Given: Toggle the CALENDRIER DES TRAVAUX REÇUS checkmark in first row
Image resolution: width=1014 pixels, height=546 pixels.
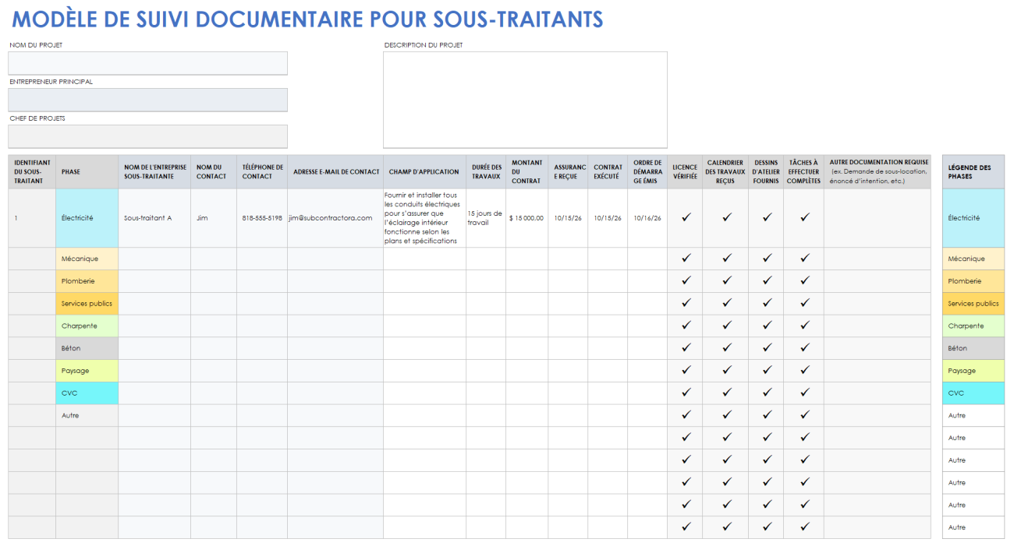Looking at the screenshot, I should tap(725, 217).
